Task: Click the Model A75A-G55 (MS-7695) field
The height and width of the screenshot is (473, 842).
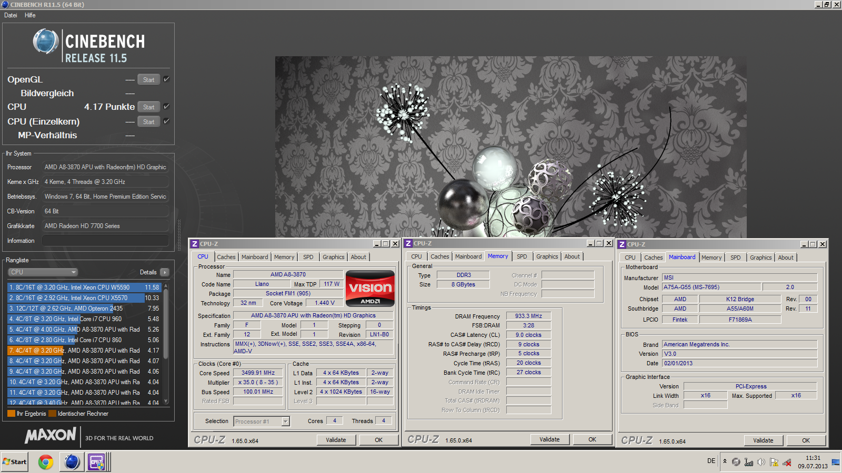Action: (711, 287)
